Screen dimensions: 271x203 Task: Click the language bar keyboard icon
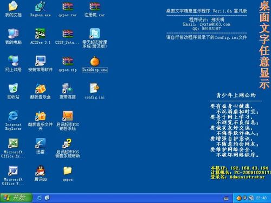tap(226, 198)
